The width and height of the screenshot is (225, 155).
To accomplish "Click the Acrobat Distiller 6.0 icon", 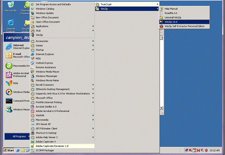I will pos(33,107).
